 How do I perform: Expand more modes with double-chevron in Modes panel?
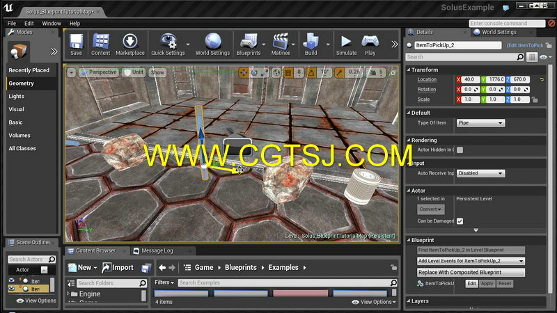pyautogui.click(x=54, y=51)
